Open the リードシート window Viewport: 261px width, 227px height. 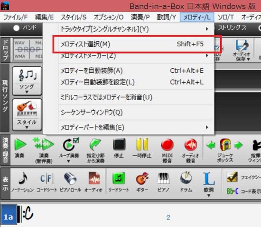tap(119, 182)
